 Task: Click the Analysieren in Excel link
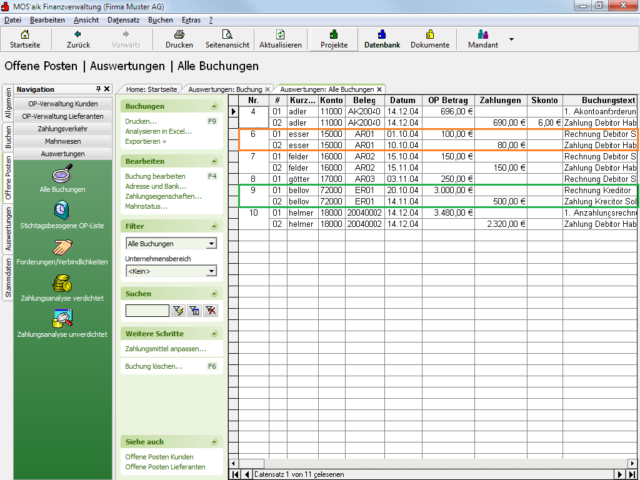click(x=158, y=131)
